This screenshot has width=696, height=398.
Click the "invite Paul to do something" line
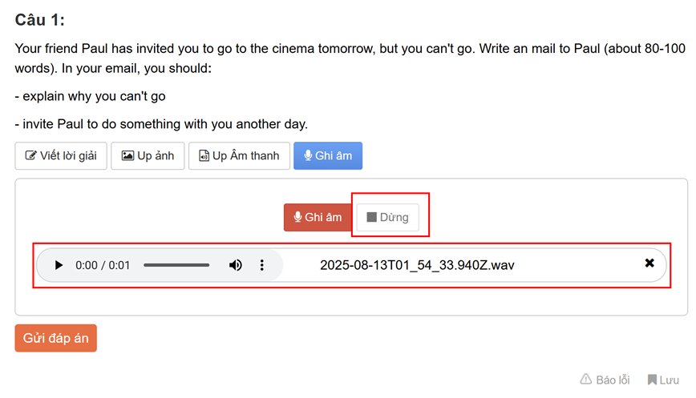point(160,124)
